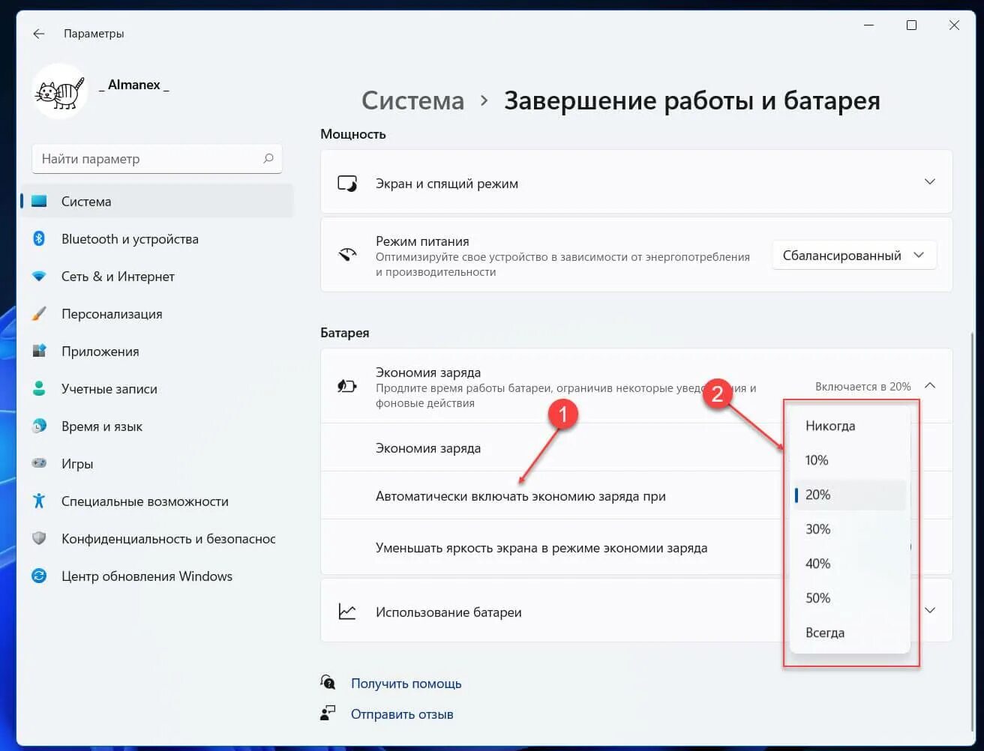Click Использование батареи label

(448, 612)
